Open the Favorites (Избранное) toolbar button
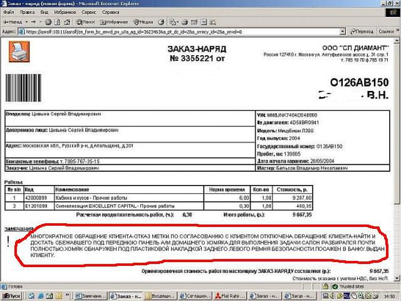Viewport: 401px width, 301px height. [x=114, y=23]
